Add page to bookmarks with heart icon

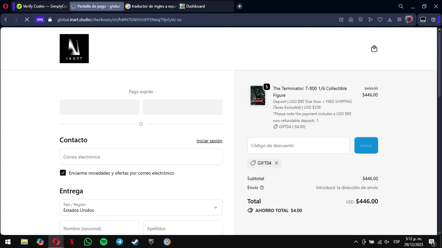tap(380, 20)
